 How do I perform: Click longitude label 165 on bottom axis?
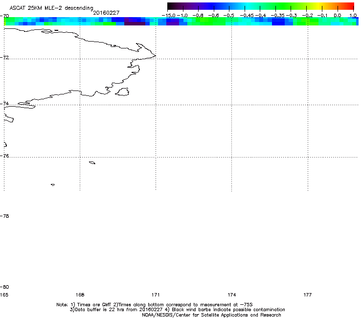(4, 295)
